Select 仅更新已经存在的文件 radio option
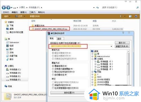141x102 pixels. (53, 59)
